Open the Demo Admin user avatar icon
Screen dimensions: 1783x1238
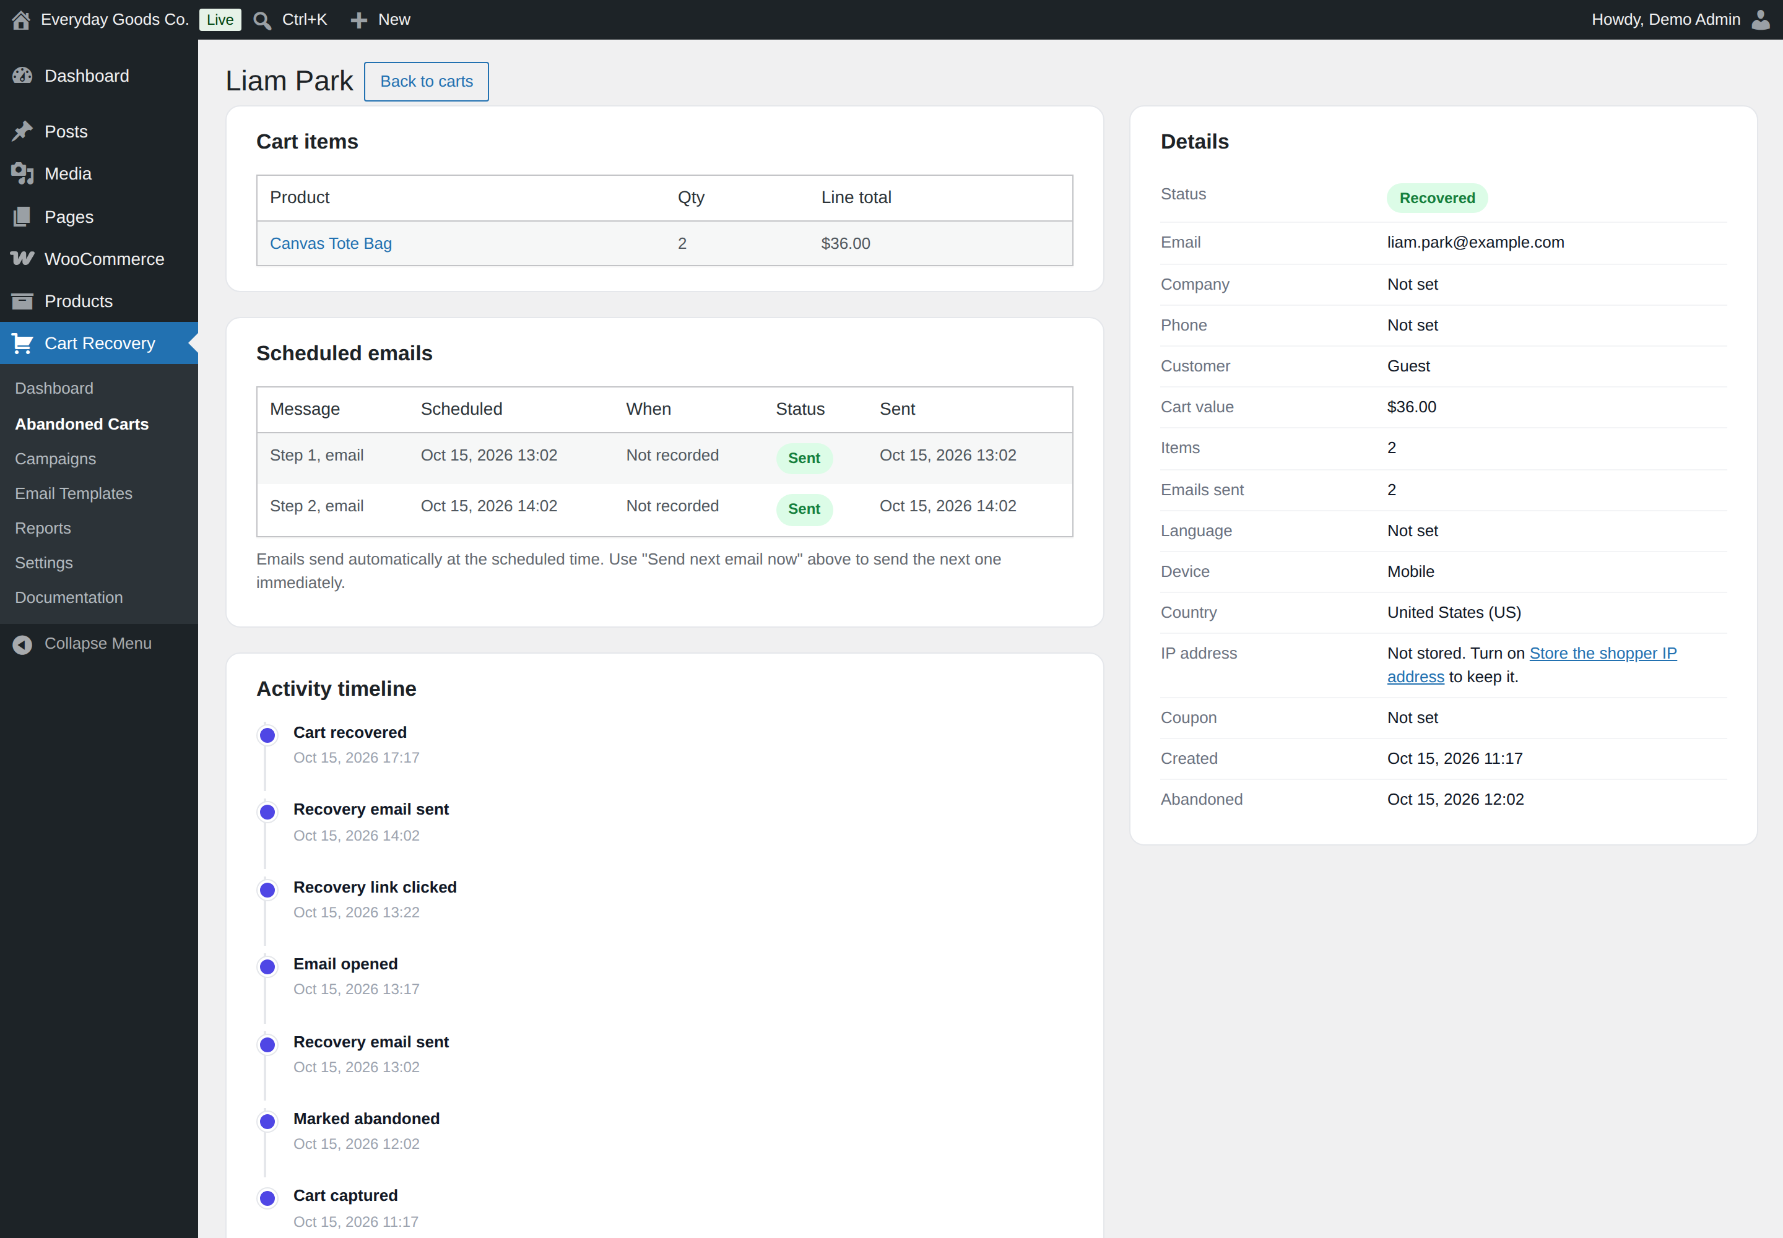pos(1761,19)
